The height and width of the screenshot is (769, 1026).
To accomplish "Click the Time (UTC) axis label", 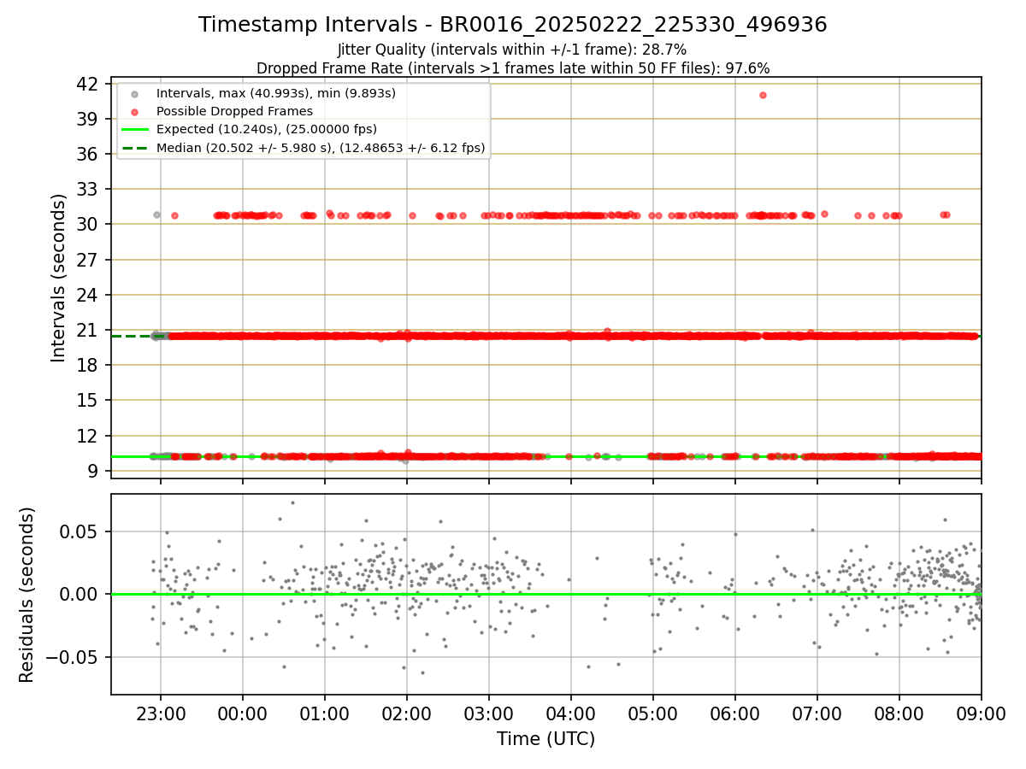I will 545,738.
